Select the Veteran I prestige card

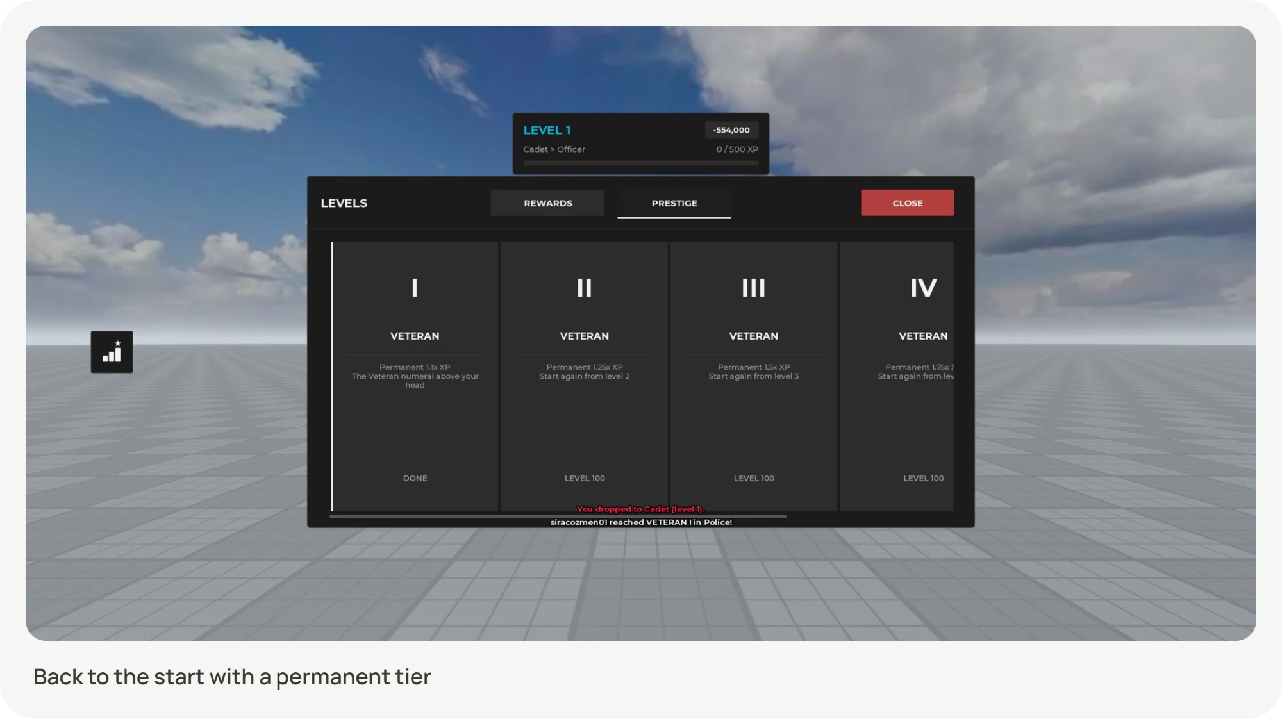click(415, 376)
